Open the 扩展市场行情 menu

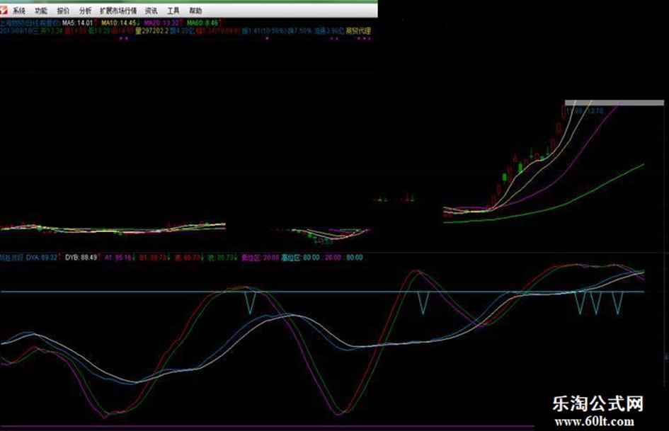pyautogui.click(x=118, y=11)
